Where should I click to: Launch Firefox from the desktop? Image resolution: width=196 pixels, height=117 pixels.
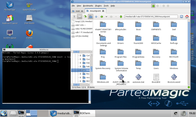click(29, 34)
